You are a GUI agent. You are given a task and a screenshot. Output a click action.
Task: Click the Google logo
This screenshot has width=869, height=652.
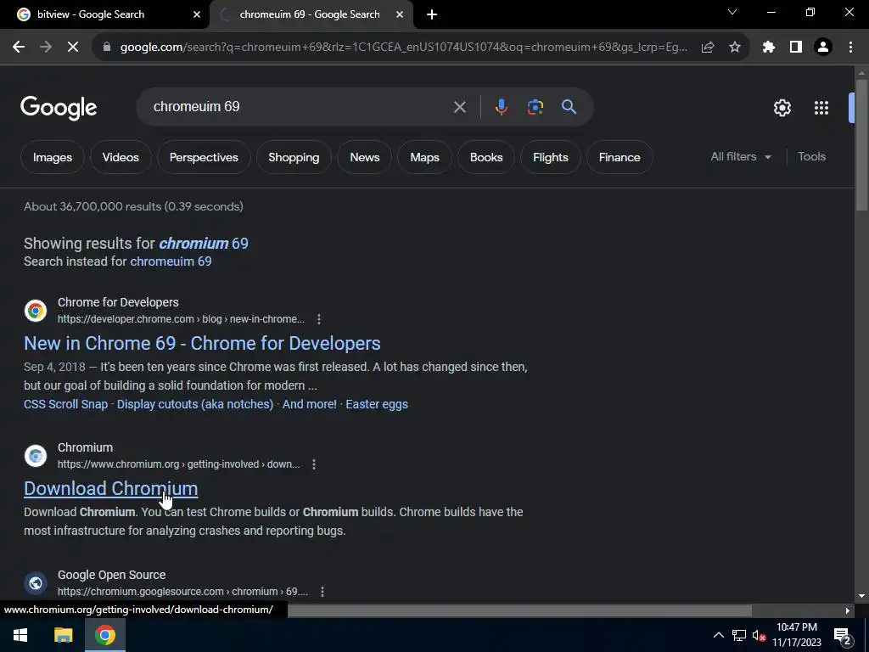pyautogui.click(x=59, y=108)
